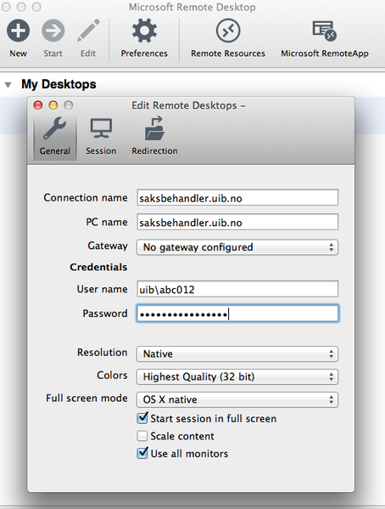
Task: Open the Resolution dropdown
Action: pyautogui.click(x=237, y=353)
